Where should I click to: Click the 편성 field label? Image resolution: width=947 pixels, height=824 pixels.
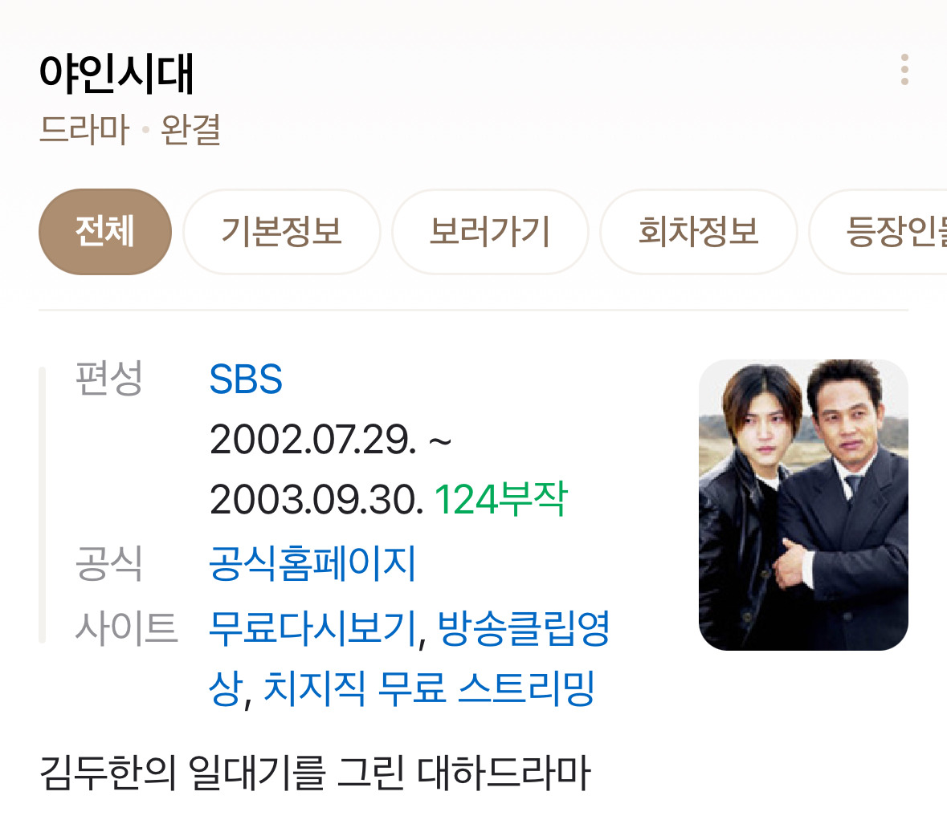coord(108,378)
